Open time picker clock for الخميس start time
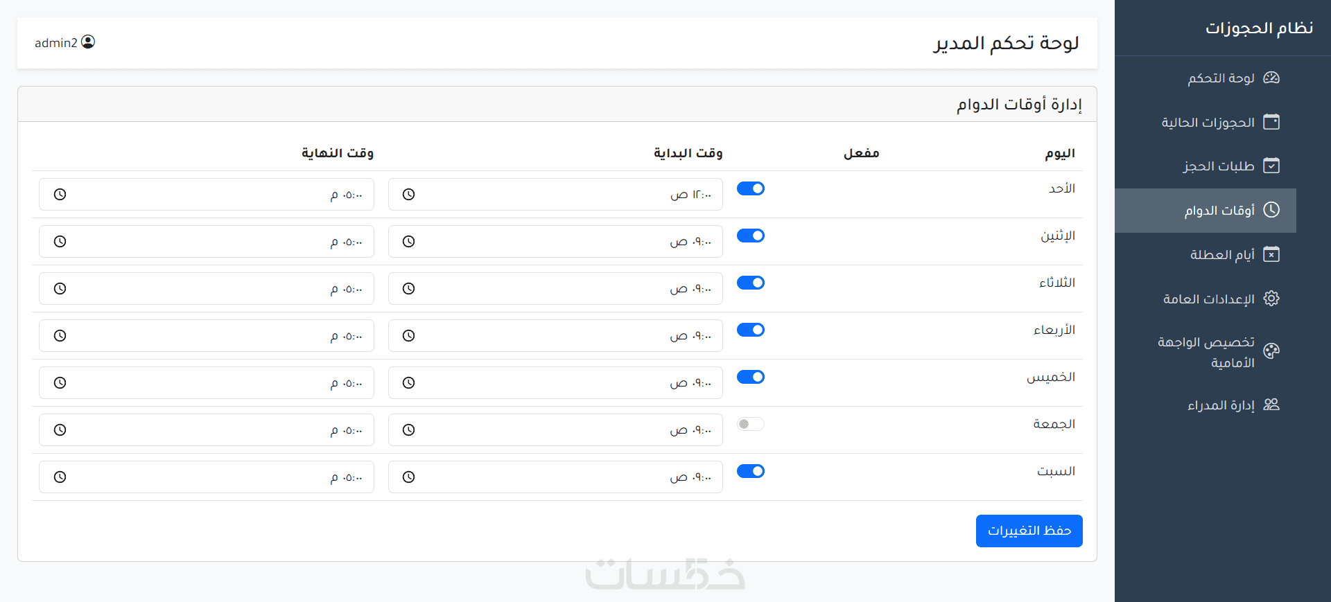1331x602 pixels. click(409, 383)
